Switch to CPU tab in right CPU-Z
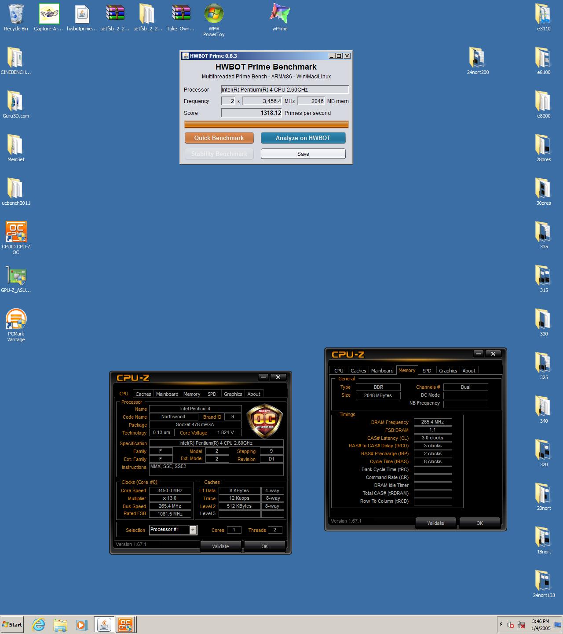The width and height of the screenshot is (563, 634). pos(339,371)
